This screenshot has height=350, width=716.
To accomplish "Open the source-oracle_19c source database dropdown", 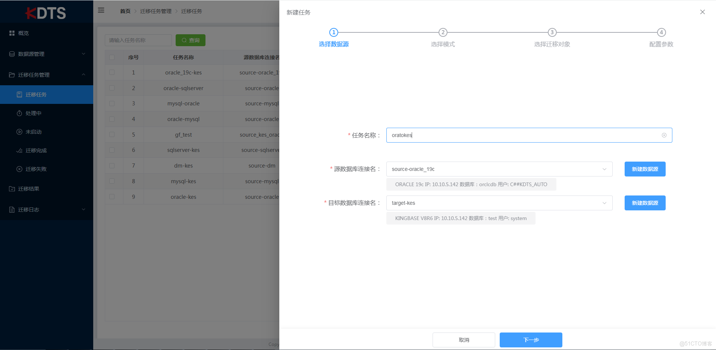I will 499,169.
